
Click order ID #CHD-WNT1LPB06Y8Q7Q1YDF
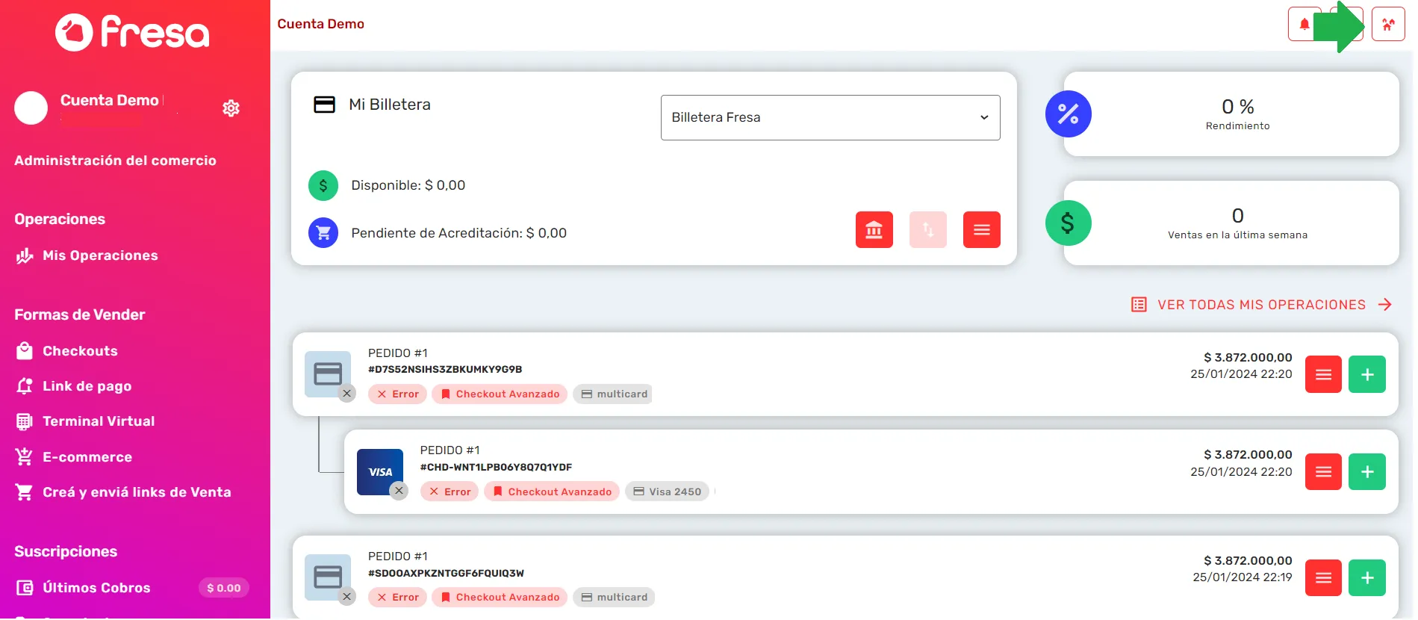496,467
